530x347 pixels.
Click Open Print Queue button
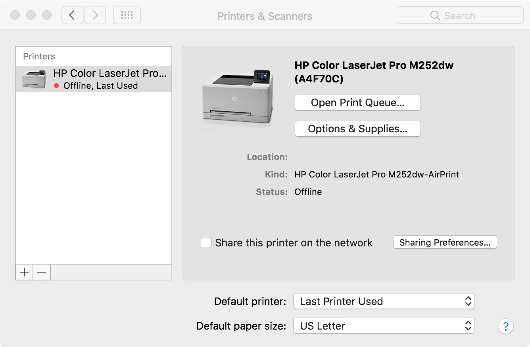coord(357,103)
